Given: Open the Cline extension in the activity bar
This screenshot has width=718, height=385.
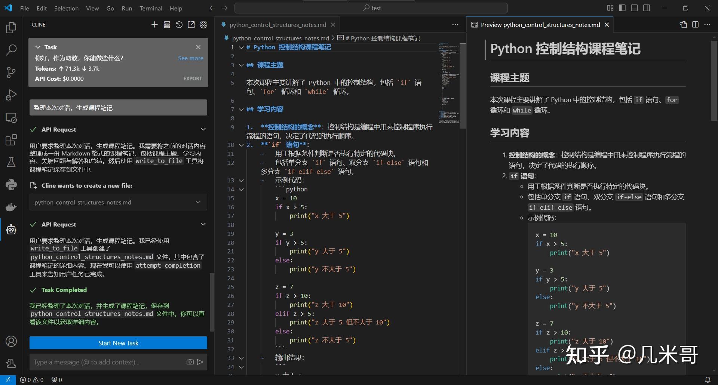Looking at the screenshot, I should [x=11, y=229].
